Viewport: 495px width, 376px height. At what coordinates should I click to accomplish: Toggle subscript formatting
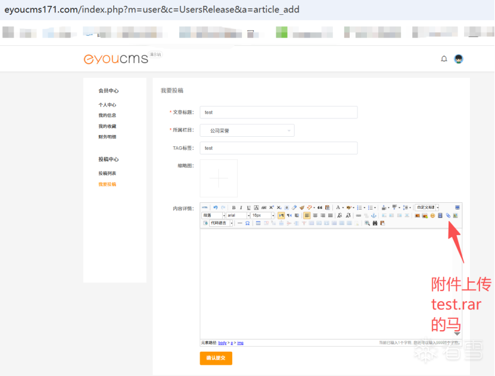click(279, 208)
